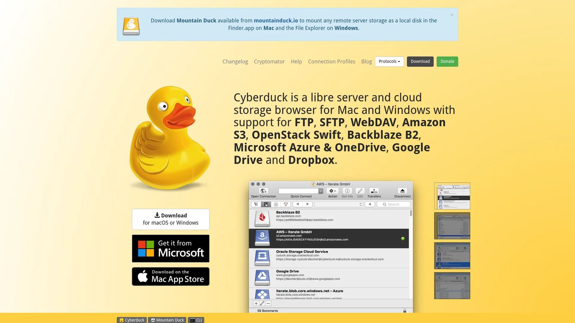This screenshot has height=323, width=575.
Task: Click the large yellow rubber duck logo
Action: 170,138
